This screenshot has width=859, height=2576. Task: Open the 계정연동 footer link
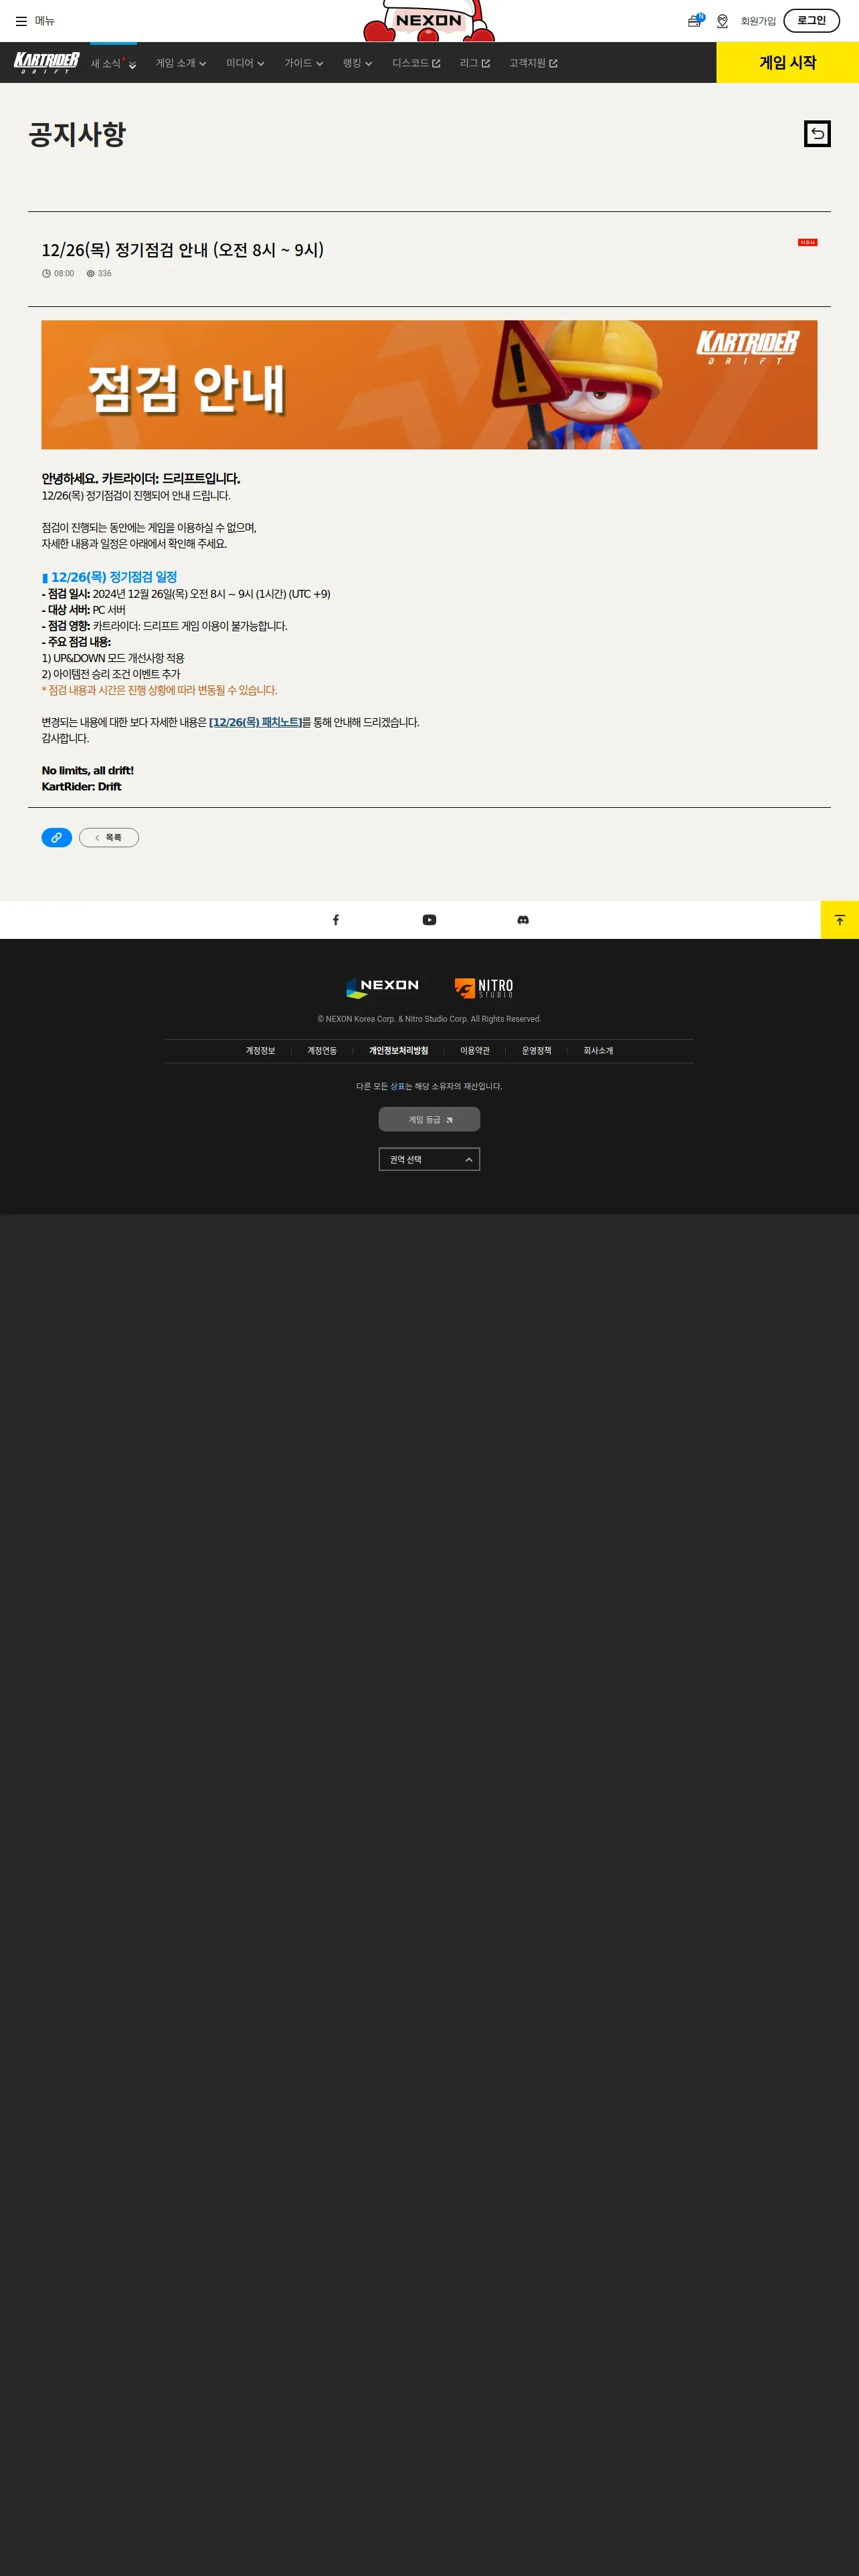tap(322, 1051)
